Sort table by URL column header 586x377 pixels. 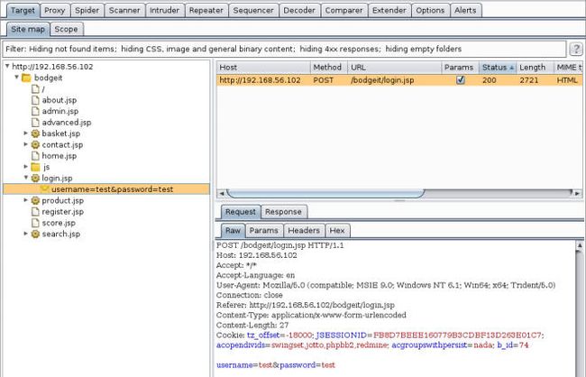coord(394,68)
